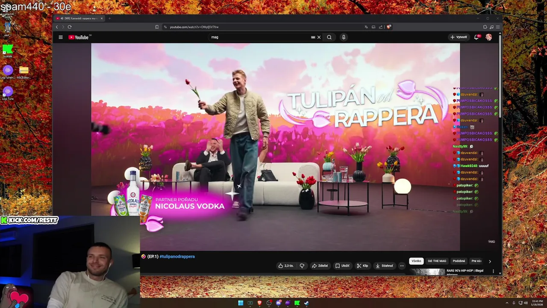The width and height of the screenshot is (547, 308).
Task: Open the MSCEditor desktop folder
Action: tap(24, 72)
